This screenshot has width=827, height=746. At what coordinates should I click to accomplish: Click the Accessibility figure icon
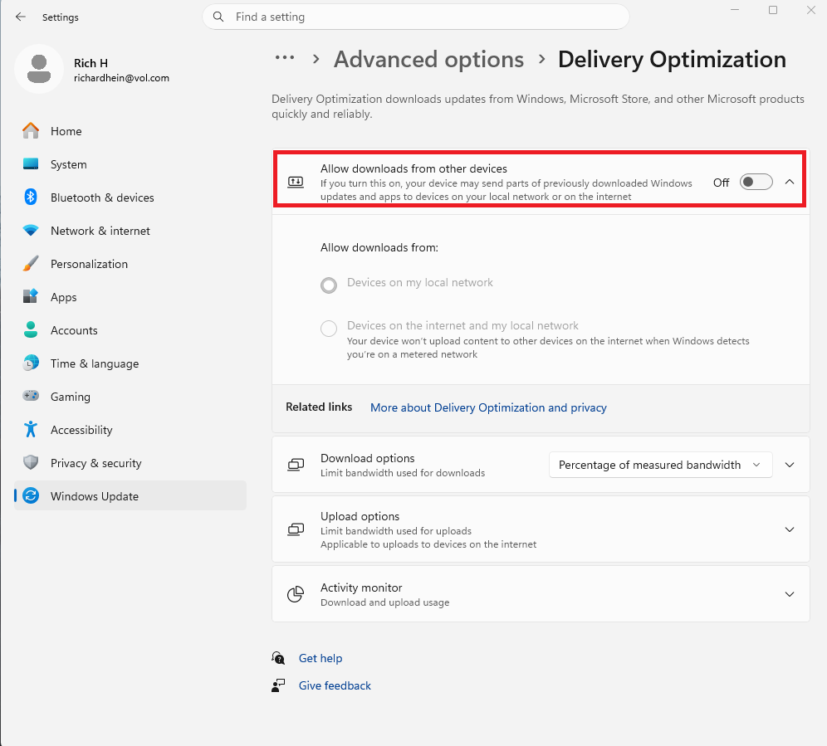click(31, 430)
